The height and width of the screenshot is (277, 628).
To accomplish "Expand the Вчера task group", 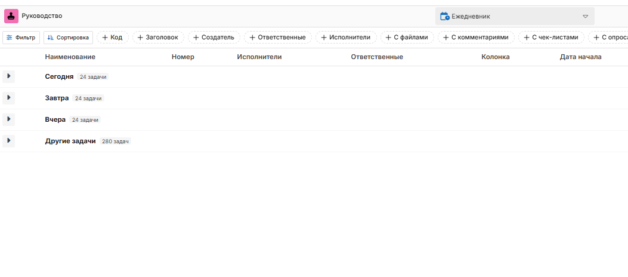I will [9, 119].
